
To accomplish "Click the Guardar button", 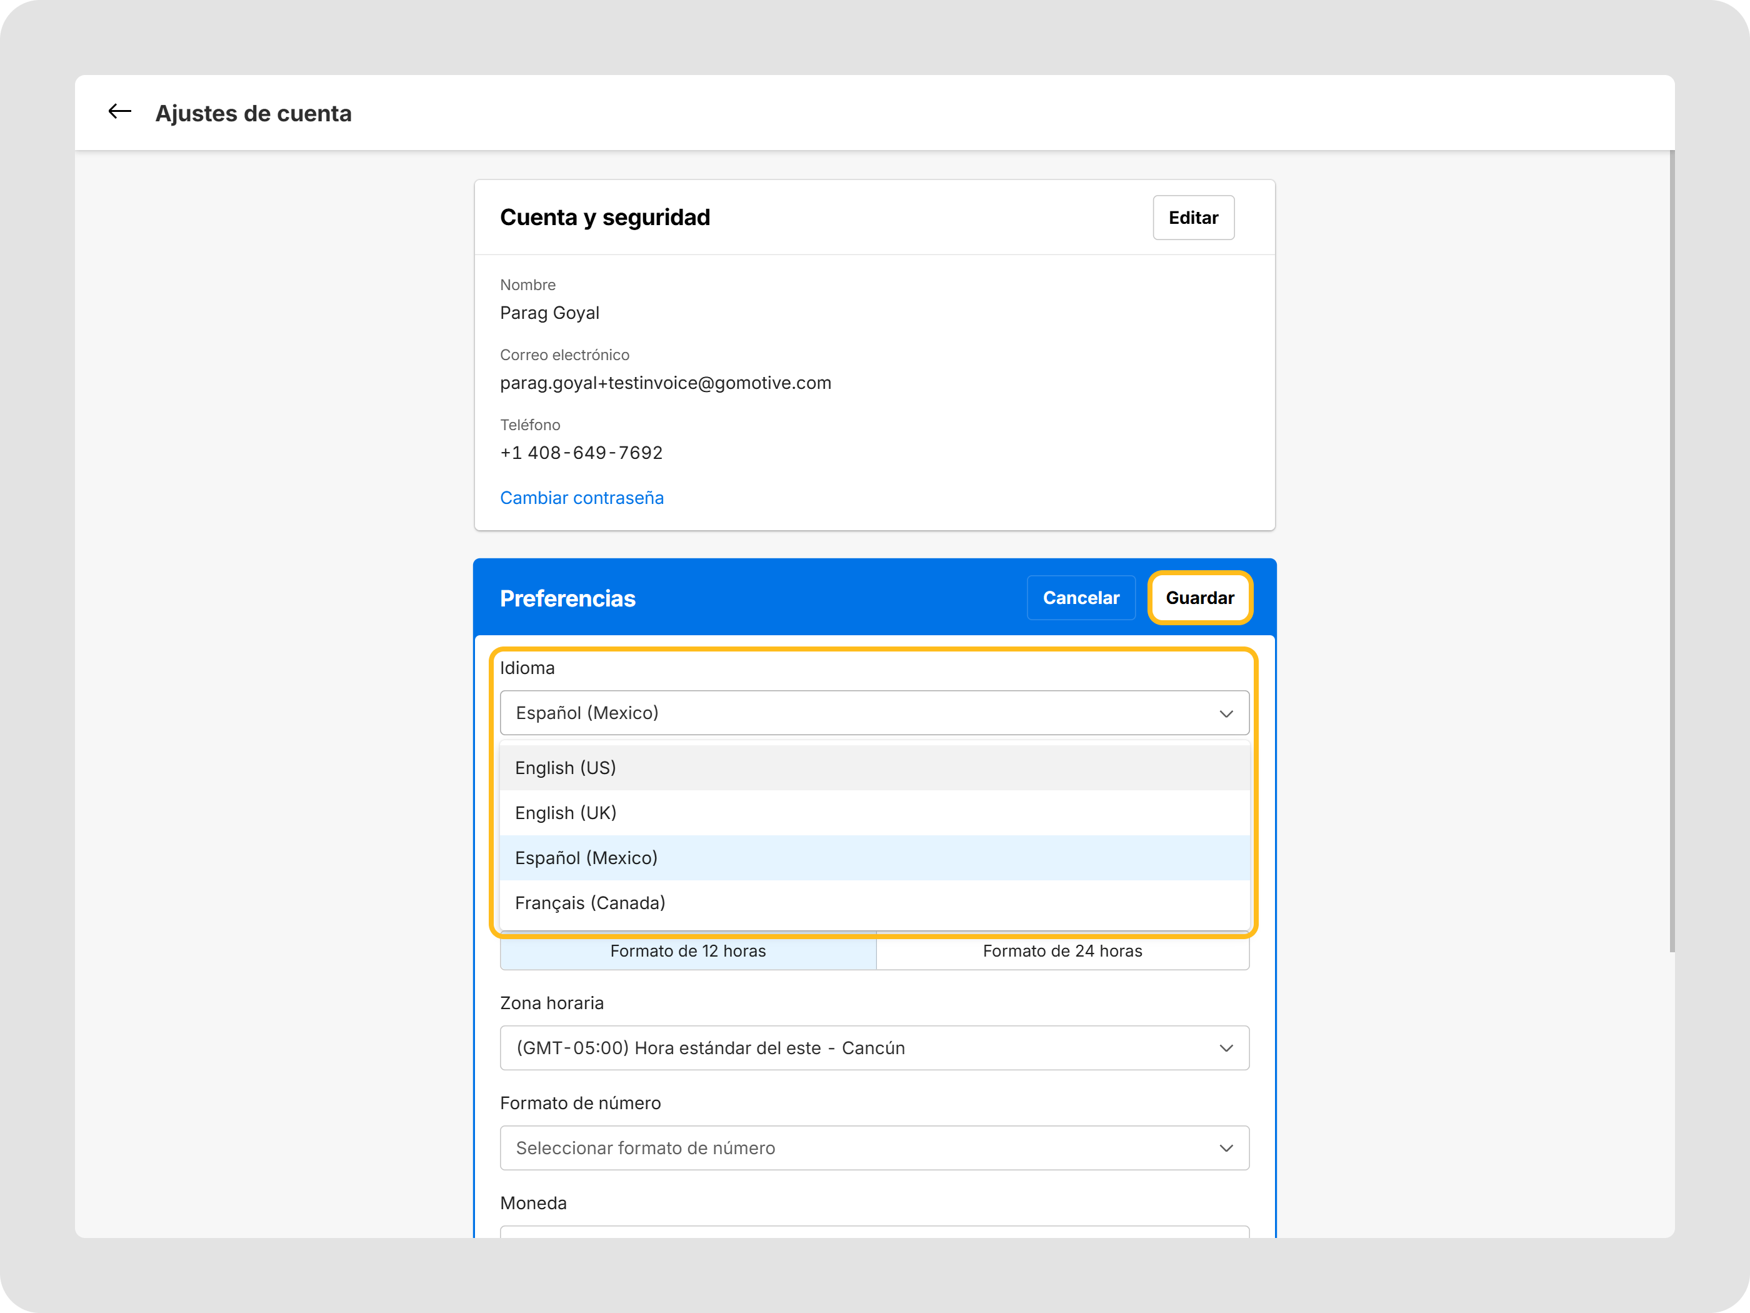I will 1199,598.
